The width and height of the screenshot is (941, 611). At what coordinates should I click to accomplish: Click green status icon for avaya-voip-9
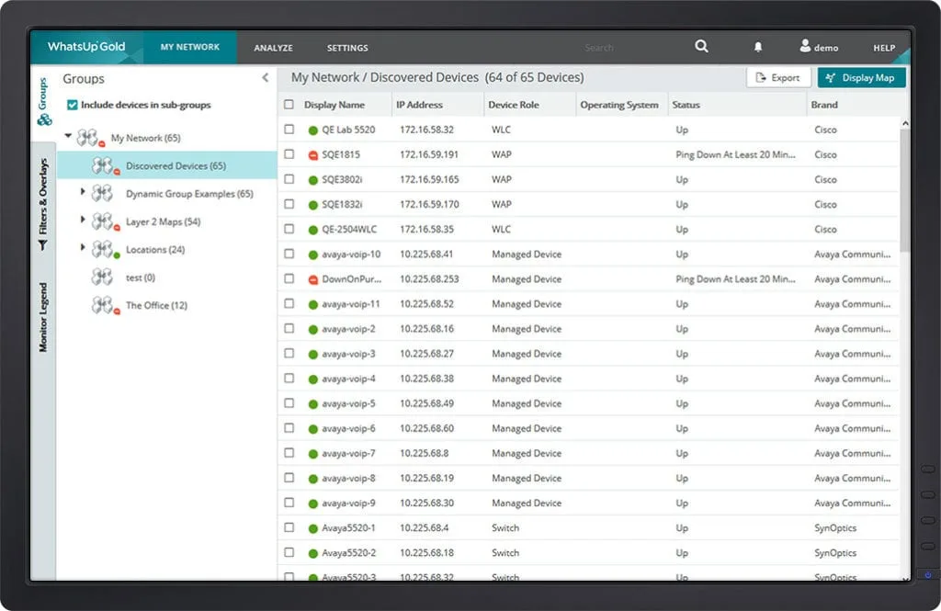[x=312, y=504]
